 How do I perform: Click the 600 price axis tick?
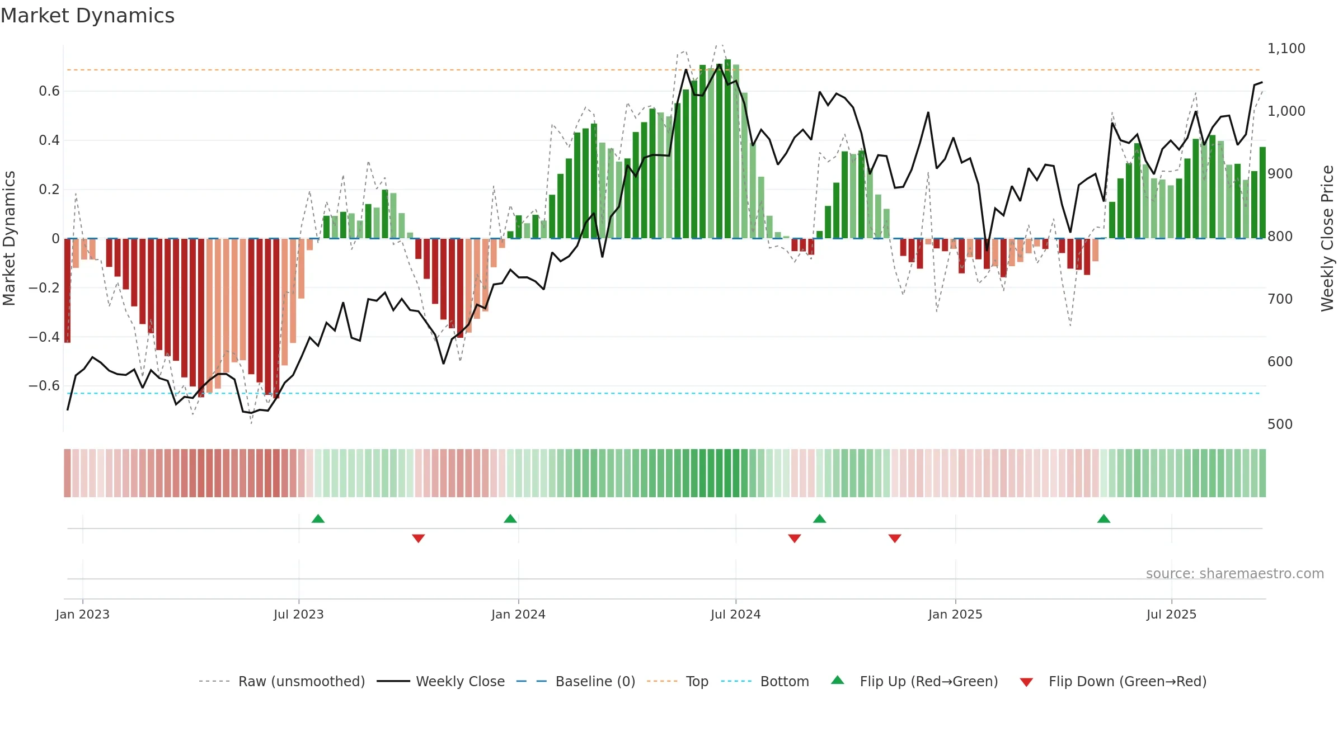point(1280,362)
